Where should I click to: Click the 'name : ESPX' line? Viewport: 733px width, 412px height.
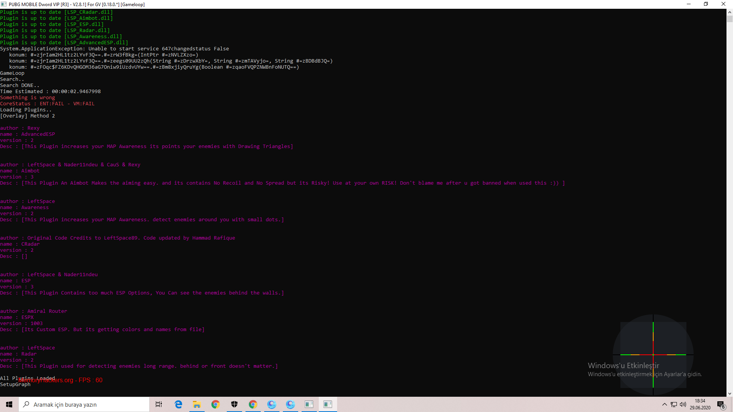point(17,317)
